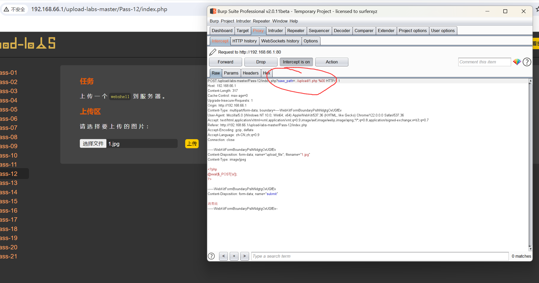Click the webshell highlighted word on page
539x283 pixels.
(x=120, y=97)
